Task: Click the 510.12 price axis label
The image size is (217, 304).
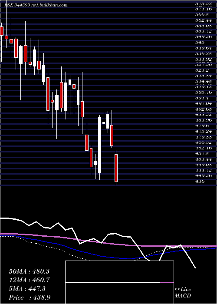Action: coord(203,87)
